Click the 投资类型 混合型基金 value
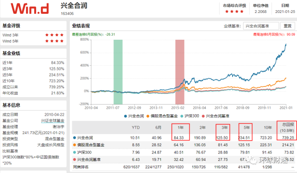The width and height of the screenshot is (297, 173). click(55, 139)
